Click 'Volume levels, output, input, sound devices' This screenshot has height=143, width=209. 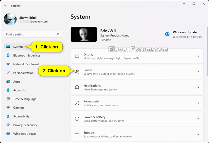109,74
